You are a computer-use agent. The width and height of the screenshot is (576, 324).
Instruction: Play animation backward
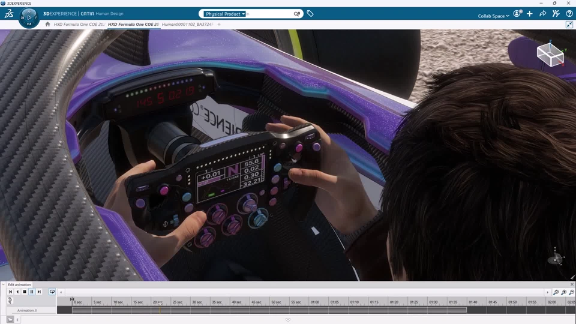coord(17,292)
